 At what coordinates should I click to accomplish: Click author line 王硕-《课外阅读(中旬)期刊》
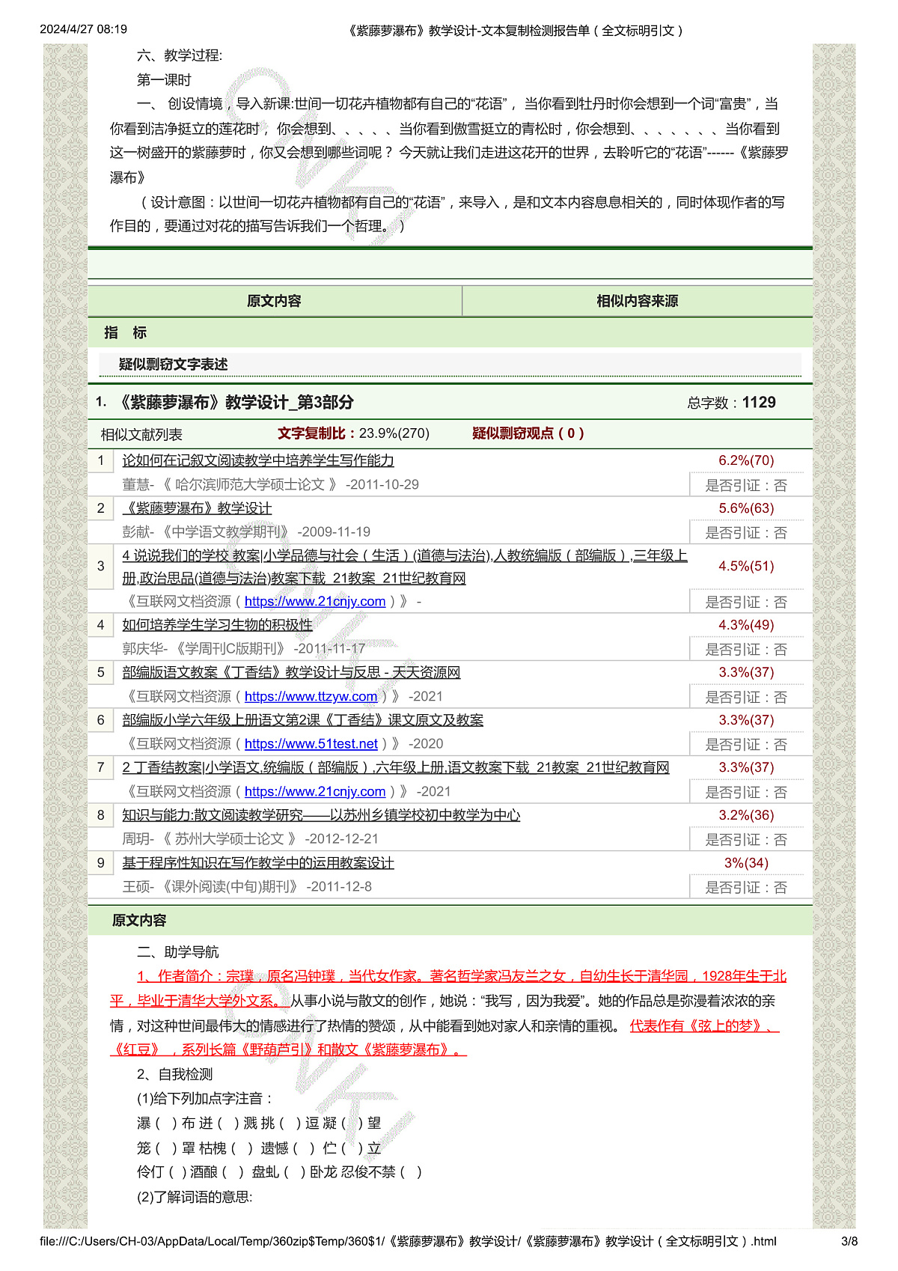point(247,887)
